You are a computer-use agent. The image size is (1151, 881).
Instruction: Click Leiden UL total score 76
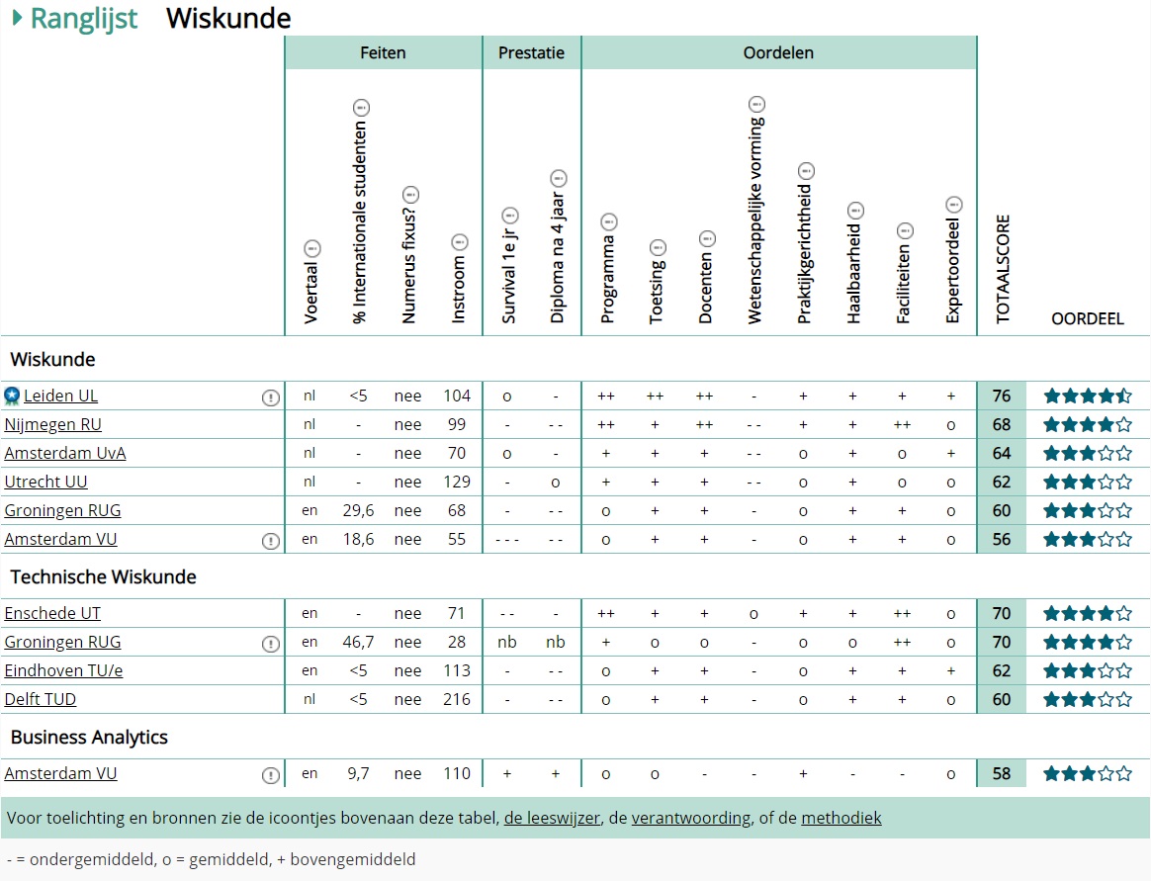(1002, 396)
